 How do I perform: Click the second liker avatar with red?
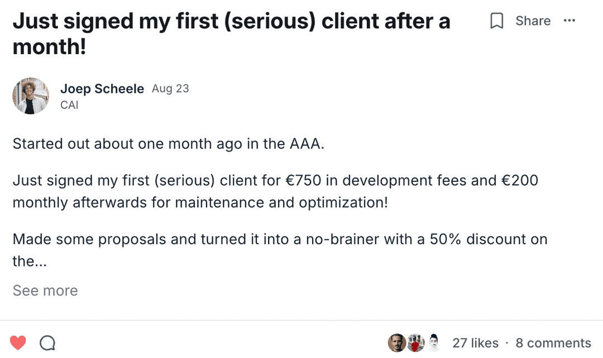tap(415, 342)
